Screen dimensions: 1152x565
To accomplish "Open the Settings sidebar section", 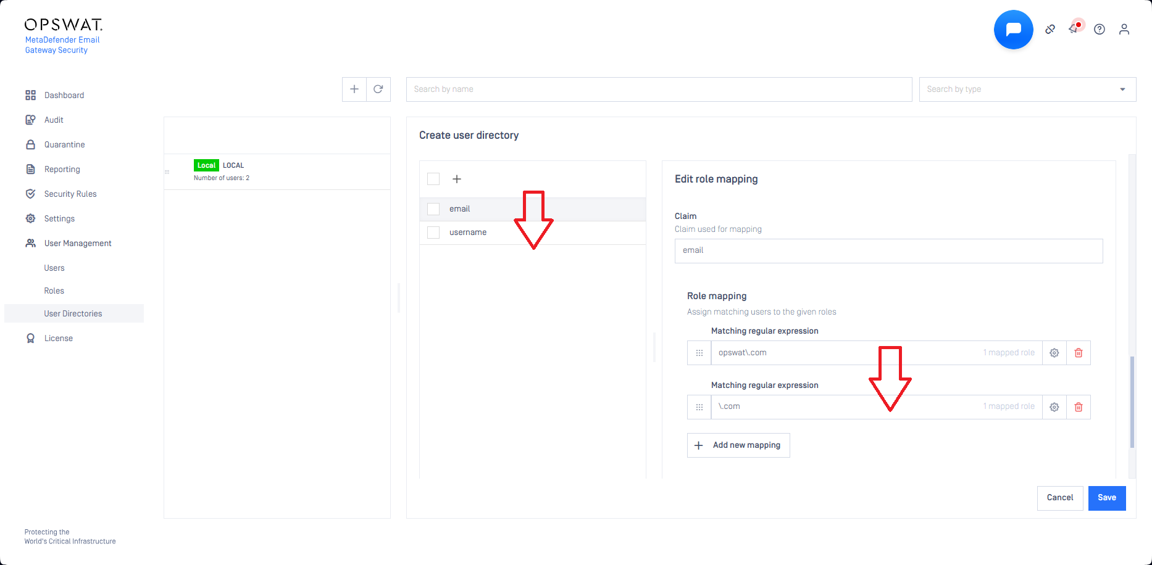I will pyautogui.click(x=59, y=219).
